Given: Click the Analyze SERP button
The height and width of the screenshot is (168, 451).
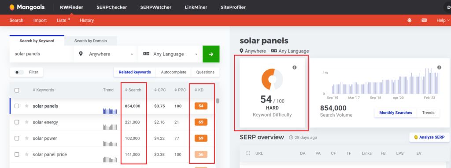Looking at the screenshot, I should 429,137.
